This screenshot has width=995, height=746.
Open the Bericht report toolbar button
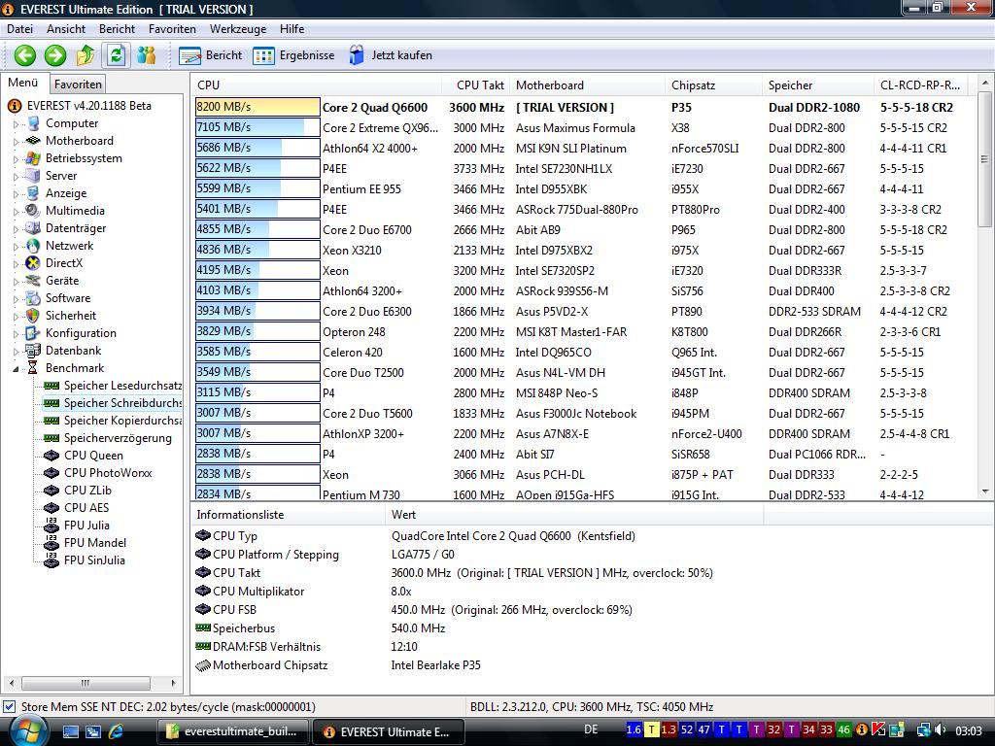(211, 55)
